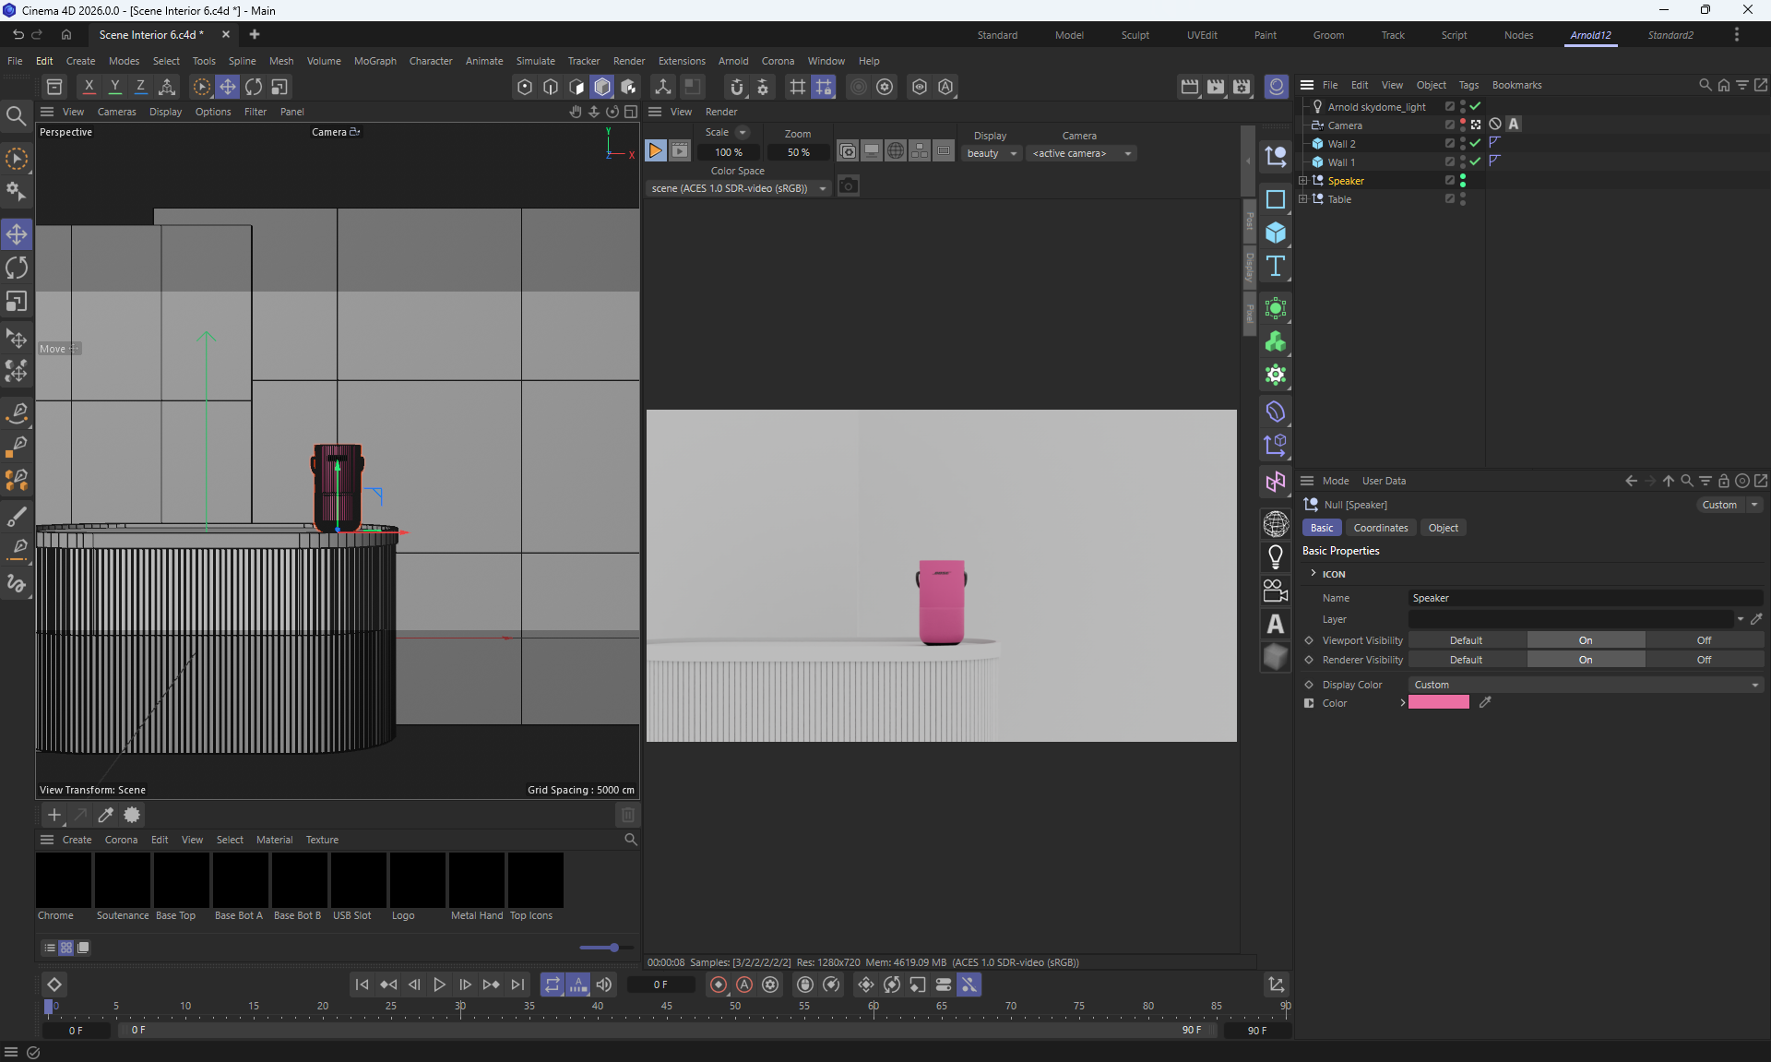Select the Chrome material thumbnail
1771x1062 pixels.
pyautogui.click(x=64, y=880)
